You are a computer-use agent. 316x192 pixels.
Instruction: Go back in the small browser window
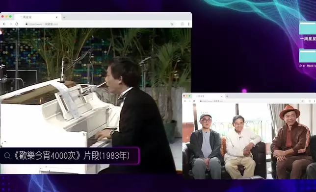click(x=185, y=101)
